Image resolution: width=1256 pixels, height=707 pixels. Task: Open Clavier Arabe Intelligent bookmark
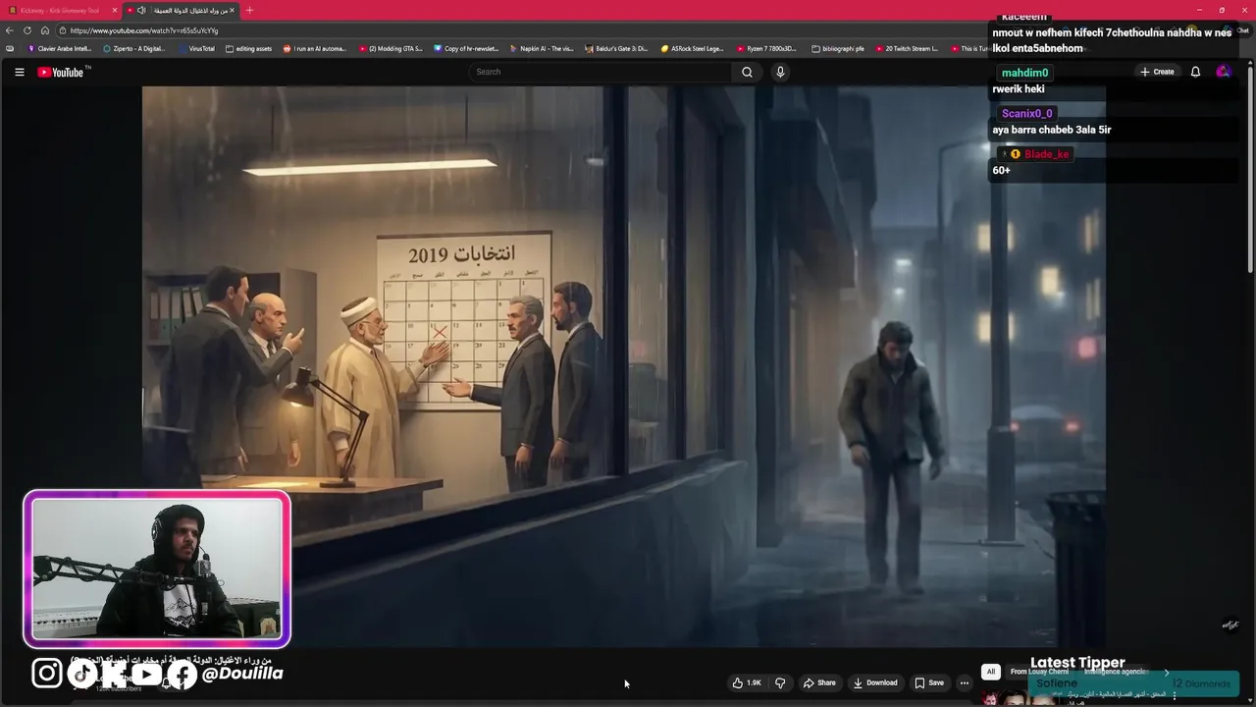point(60,48)
